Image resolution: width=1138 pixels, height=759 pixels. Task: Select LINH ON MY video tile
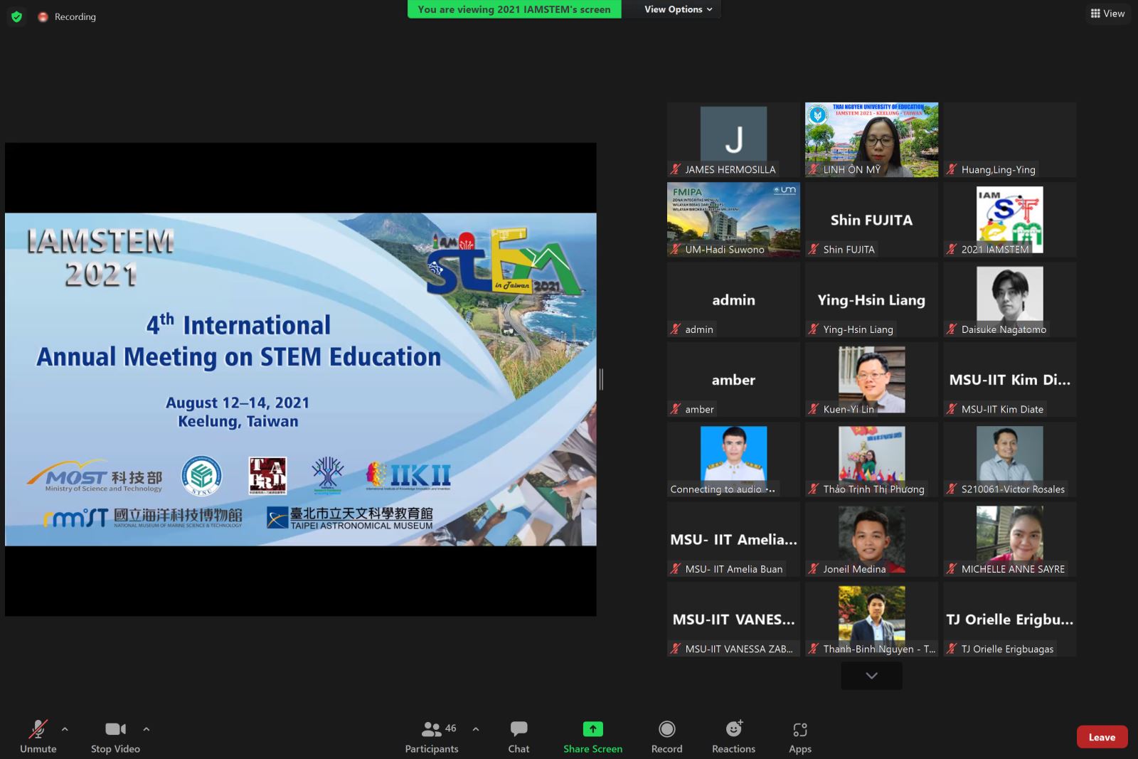coord(871,139)
